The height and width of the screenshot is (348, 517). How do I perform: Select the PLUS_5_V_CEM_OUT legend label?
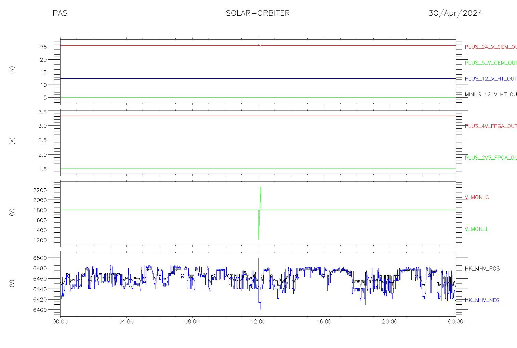point(491,63)
